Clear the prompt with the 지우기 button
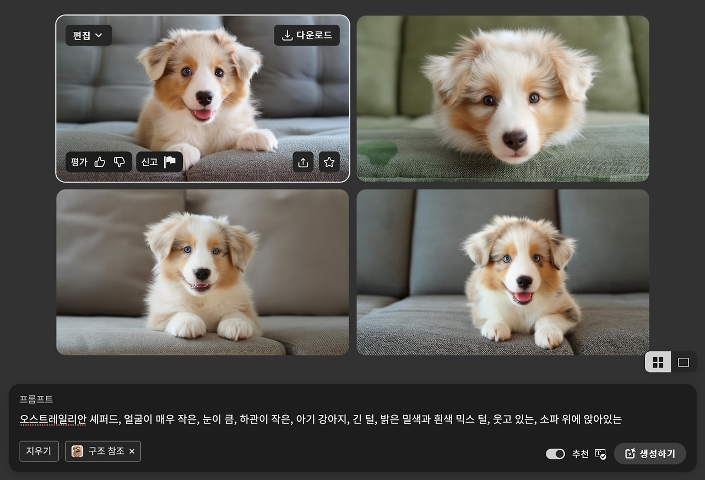Image resolution: width=705 pixels, height=480 pixels. pos(39,451)
